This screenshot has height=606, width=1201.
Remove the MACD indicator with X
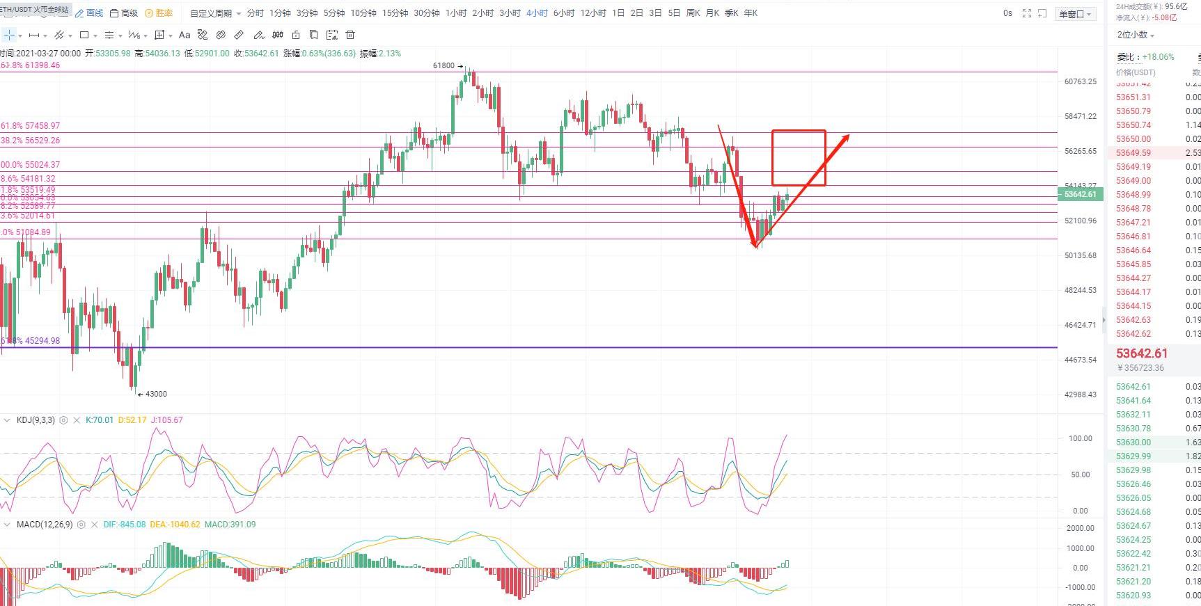point(94,525)
